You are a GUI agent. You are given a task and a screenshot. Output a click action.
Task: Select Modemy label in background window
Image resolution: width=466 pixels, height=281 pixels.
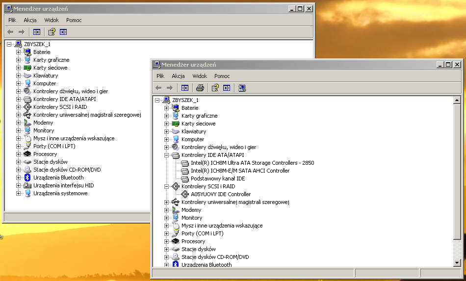click(x=43, y=123)
